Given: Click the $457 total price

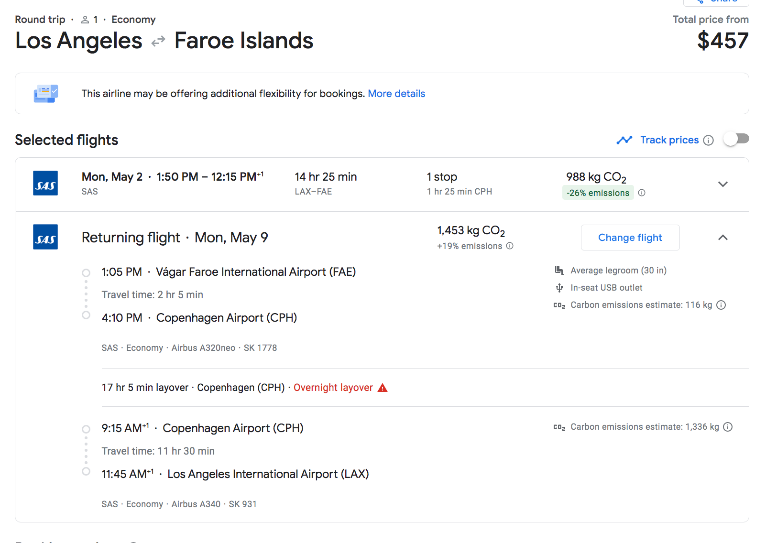Looking at the screenshot, I should (722, 41).
